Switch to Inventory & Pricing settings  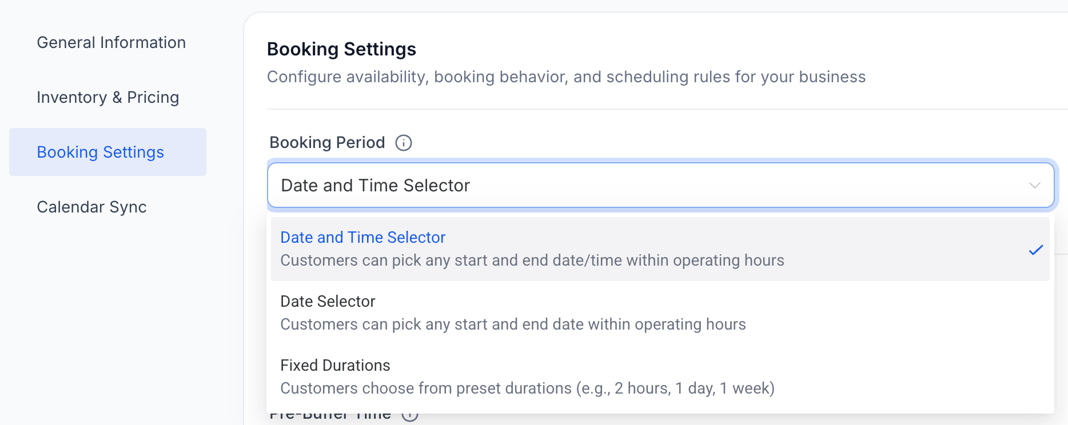pyautogui.click(x=107, y=97)
